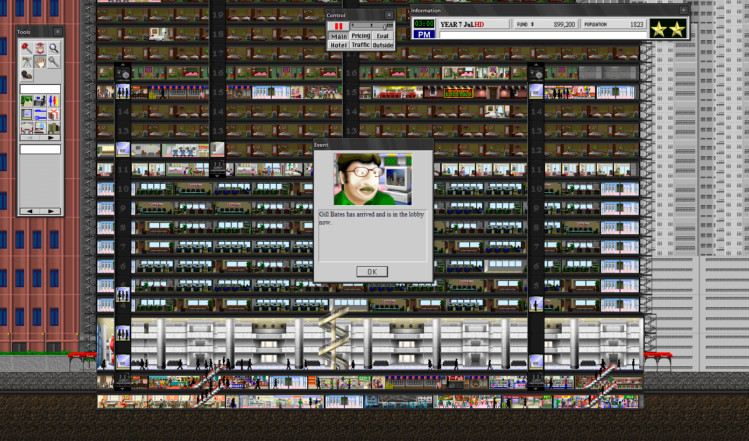The width and height of the screenshot is (749, 441).
Task: Open the Traffic view
Action: 361,45
